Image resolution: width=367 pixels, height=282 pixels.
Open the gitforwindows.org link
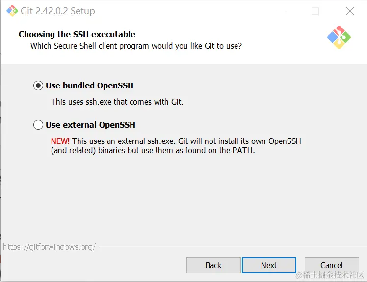coord(49,247)
